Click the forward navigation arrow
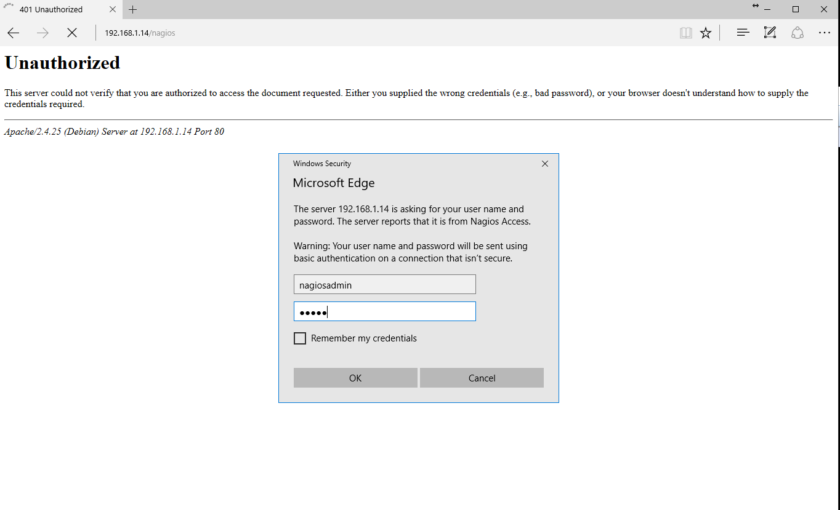The width and height of the screenshot is (840, 510). [42, 33]
